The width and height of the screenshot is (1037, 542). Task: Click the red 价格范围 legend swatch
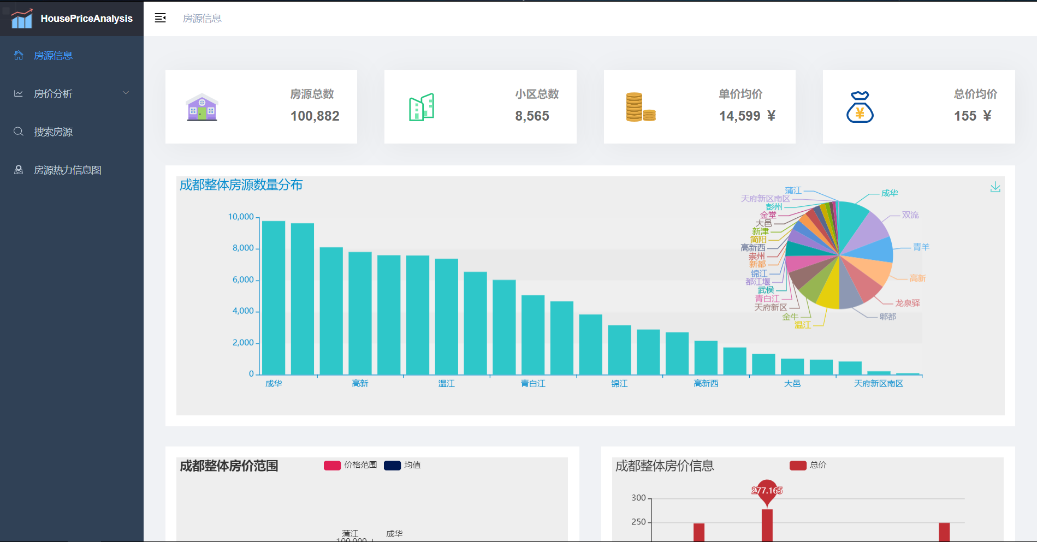[x=332, y=465]
